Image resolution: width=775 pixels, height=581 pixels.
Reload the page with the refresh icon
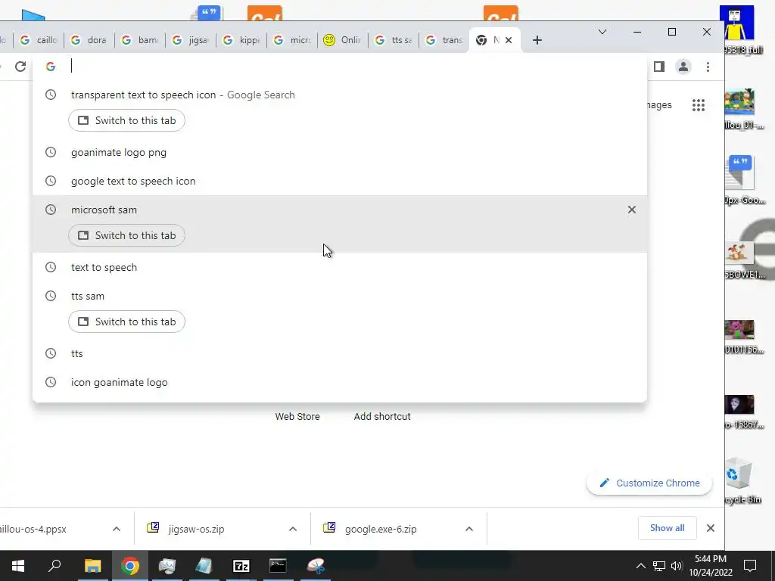point(20,67)
